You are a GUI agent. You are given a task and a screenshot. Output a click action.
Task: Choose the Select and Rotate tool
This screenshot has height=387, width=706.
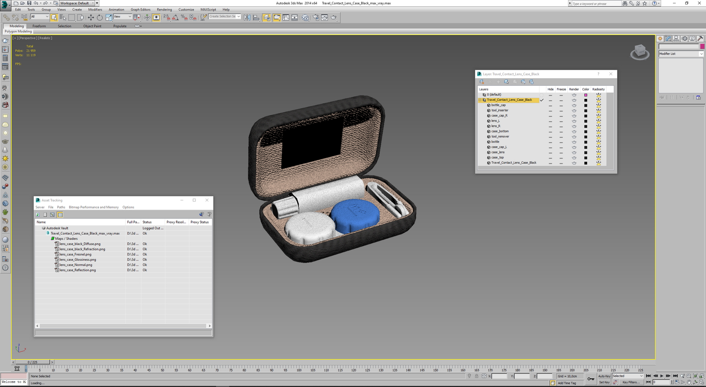(100, 17)
